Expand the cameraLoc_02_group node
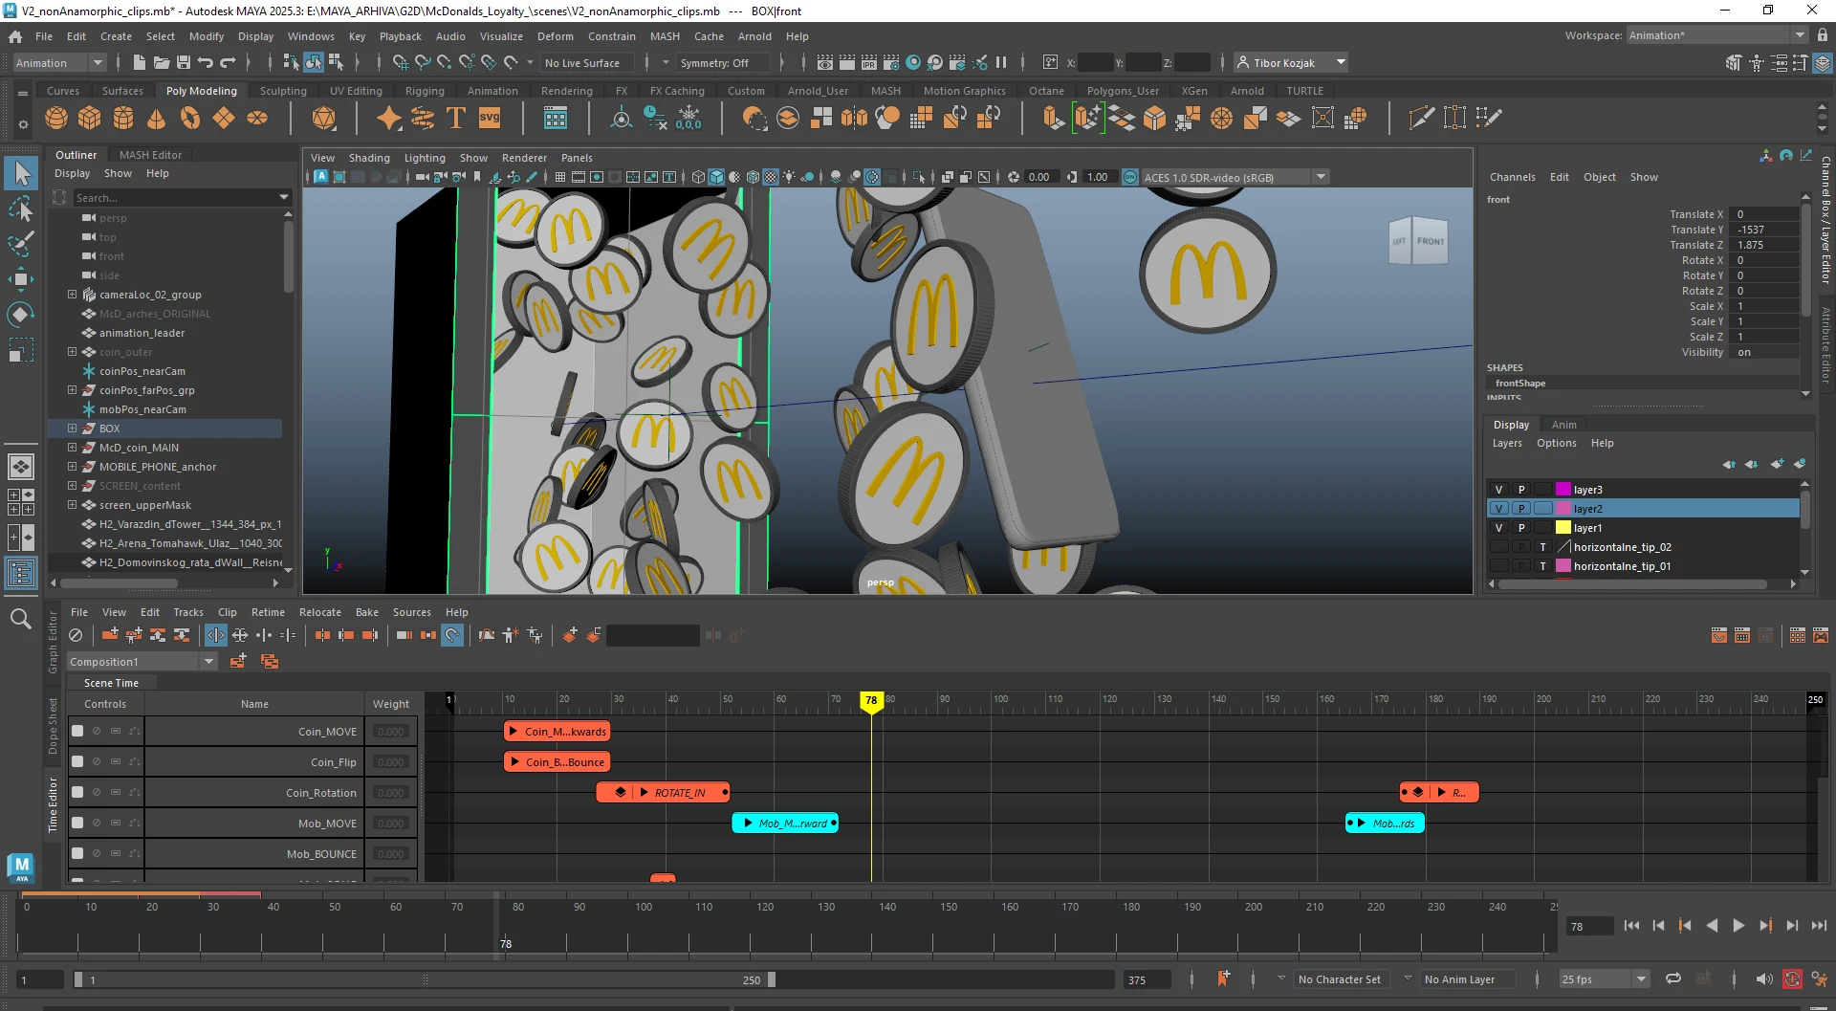This screenshot has height=1011, width=1836. tap(72, 295)
